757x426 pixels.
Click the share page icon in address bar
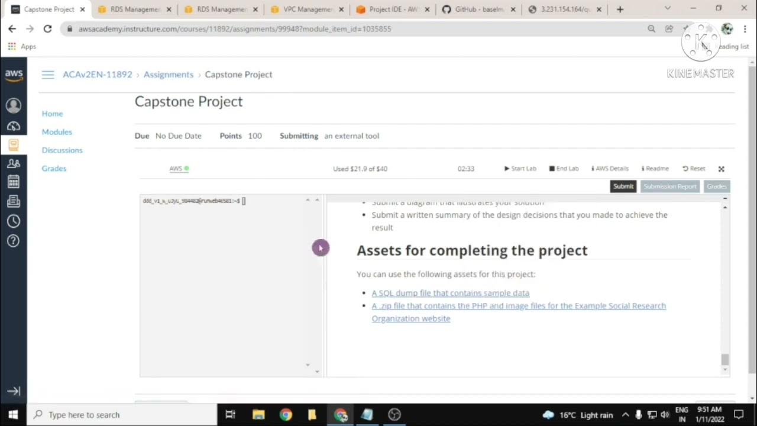coord(669,28)
